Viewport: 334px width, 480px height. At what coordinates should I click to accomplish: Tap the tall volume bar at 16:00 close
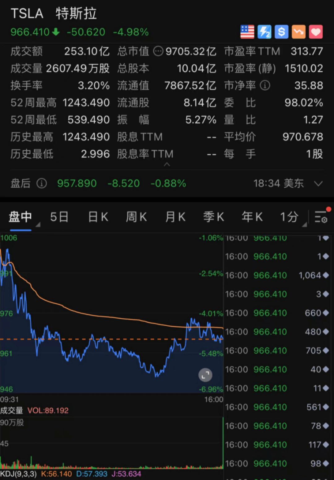pyautogui.click(x=223, y=443)
